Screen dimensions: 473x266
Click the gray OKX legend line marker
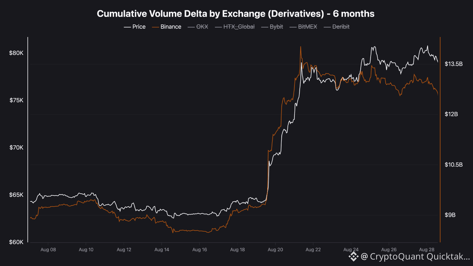pos(191,27)
